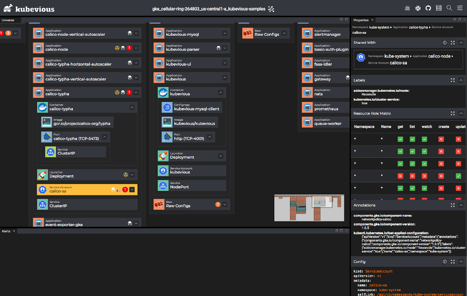This screenshot has height=296, width=467.
Task: Click the Deployment launcher rocket icon under calico-typha
Action: (x=42, y=175)
